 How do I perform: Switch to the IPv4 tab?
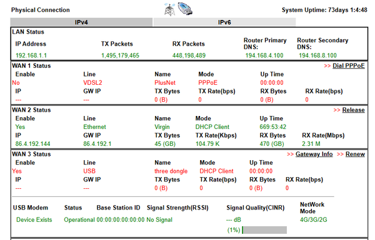[x=81, y=22]
